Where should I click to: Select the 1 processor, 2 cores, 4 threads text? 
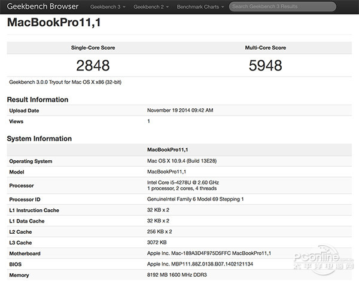pos(182,188)
